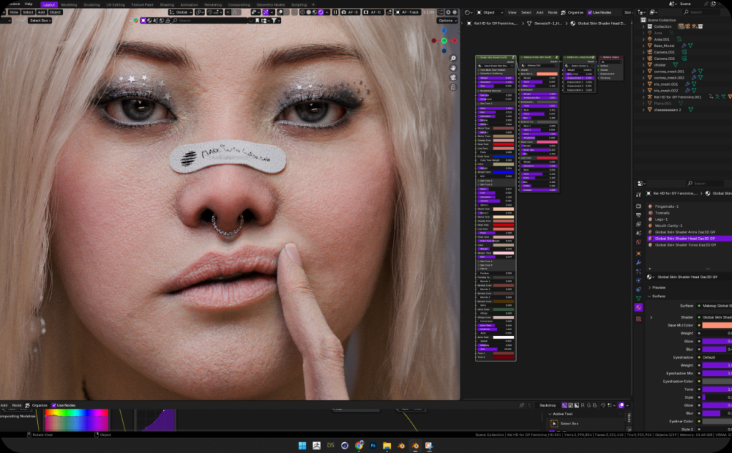Toggle Use Nodes in compositor header
The height and width of the screenshot is (453, 732).
54,405
